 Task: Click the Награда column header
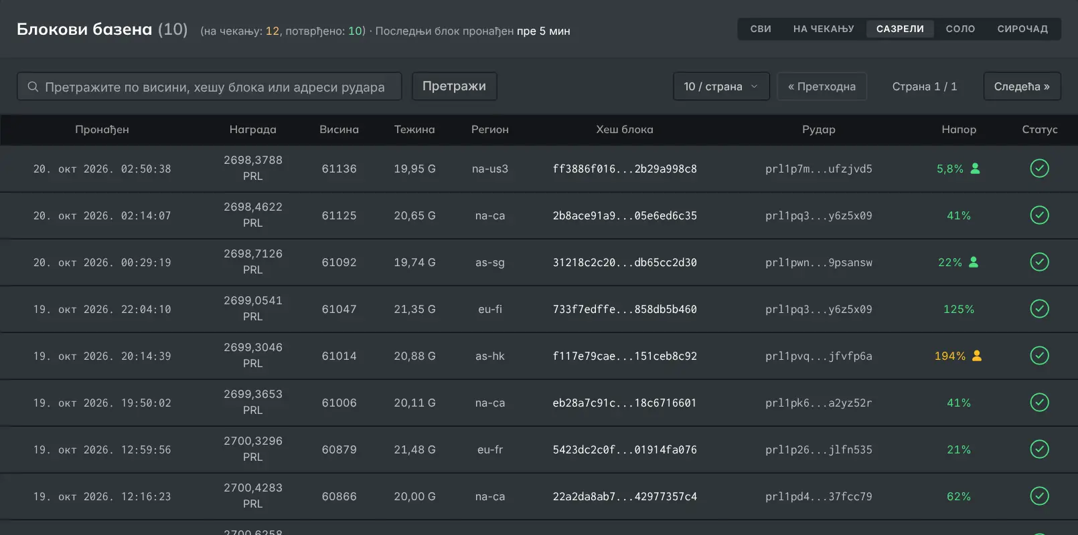coord(253,130)
